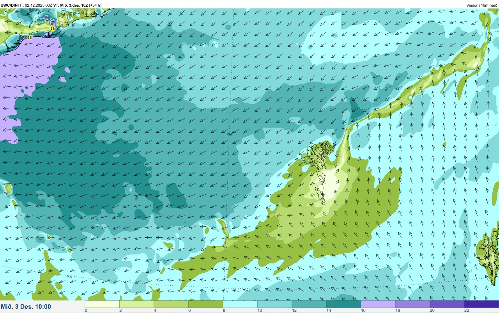The height and width of the screenshot is (313, 499).
Task: Select the 18–20 purple legend swatch
Action: pos(412,304)
